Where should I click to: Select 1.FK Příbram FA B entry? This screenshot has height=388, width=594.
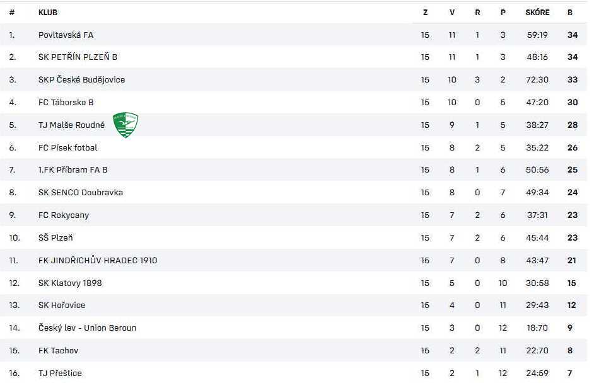[x=73, y=170]
